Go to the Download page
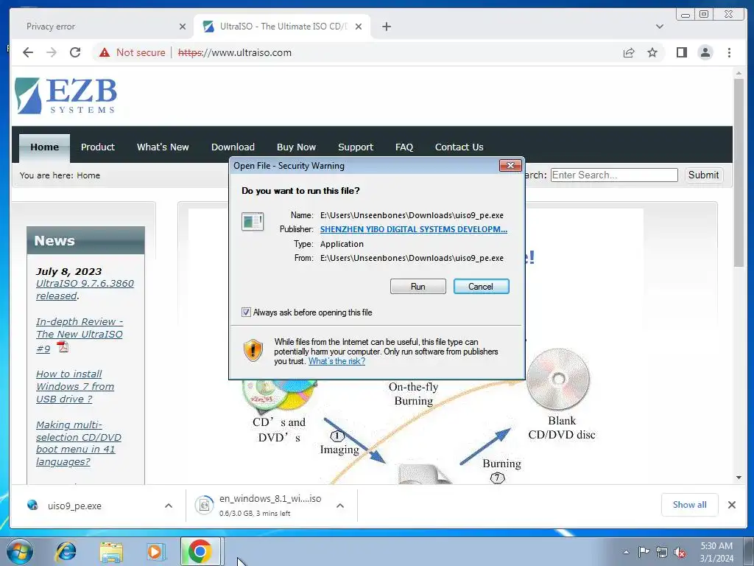The width and height of the screenshot is (754, 566). click(x=233, y=147)
